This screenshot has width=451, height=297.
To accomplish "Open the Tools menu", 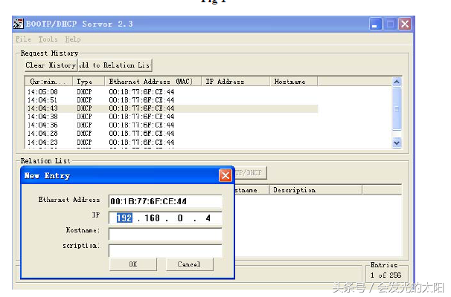I will (x=48, y=39).
